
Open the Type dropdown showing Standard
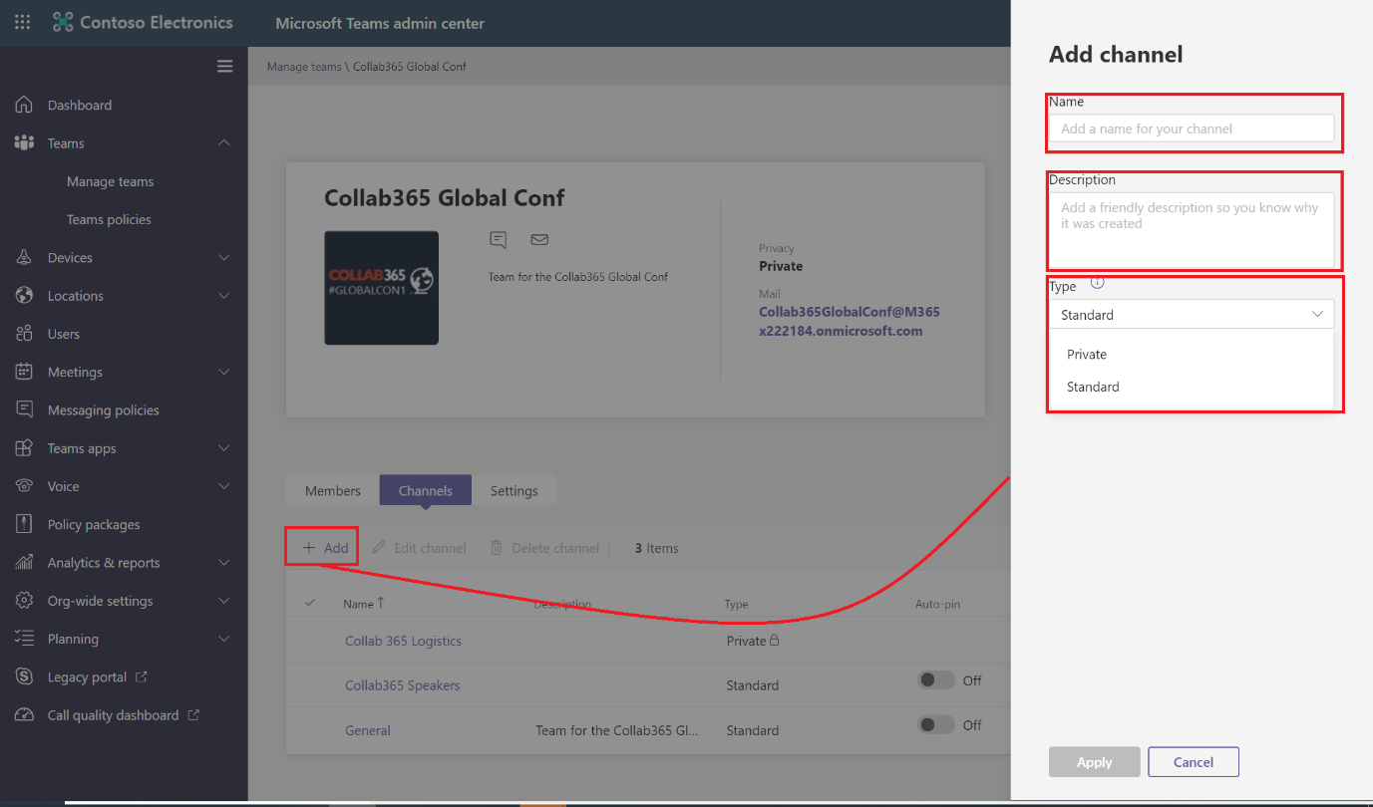pyautogui.click(x=1192, y=314)
